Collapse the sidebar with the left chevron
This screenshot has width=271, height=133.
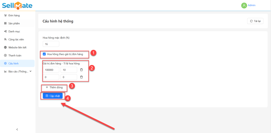point(17,129)
